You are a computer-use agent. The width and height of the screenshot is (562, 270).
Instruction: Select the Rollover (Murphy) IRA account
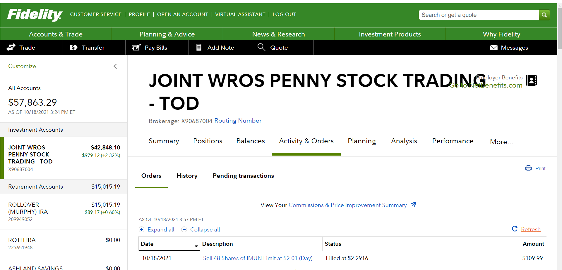click(64, 212)
